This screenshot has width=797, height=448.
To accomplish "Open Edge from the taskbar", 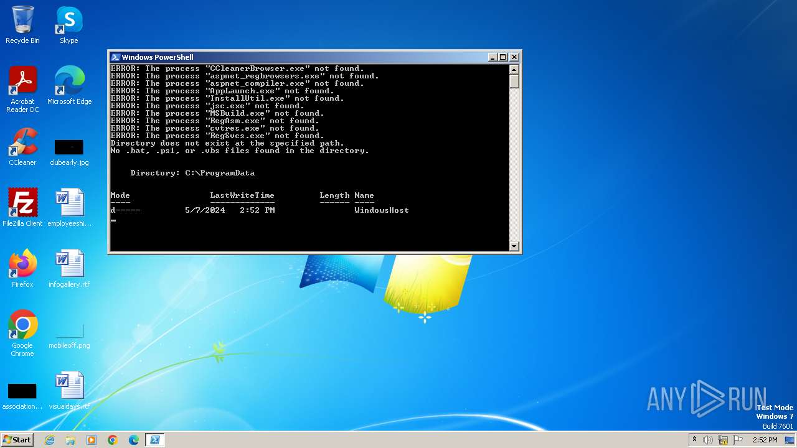I will pos(134,440).
